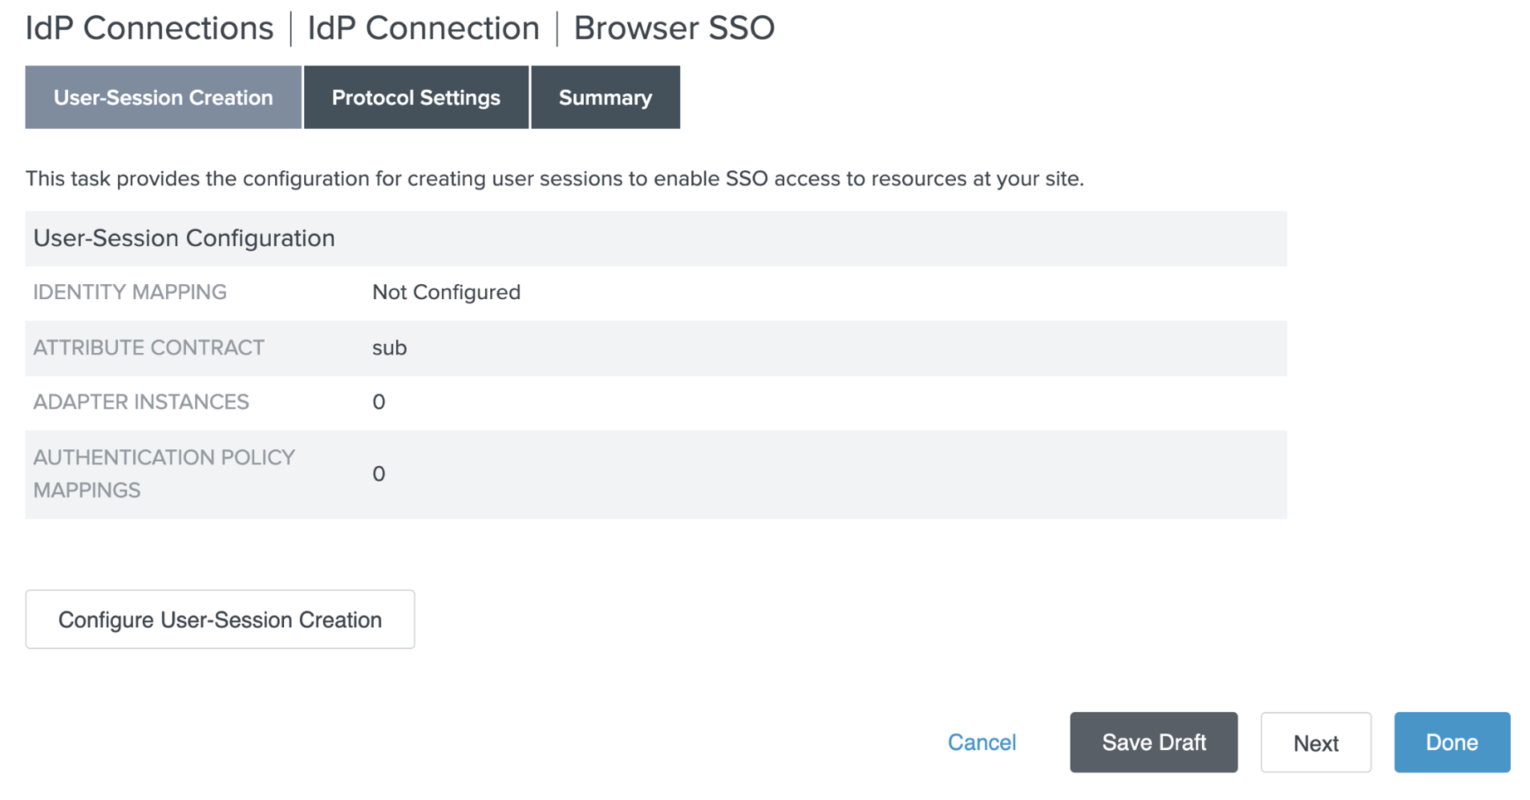
Task: Select the User-Session Creation tab
Action: click(x=163, y=97)
